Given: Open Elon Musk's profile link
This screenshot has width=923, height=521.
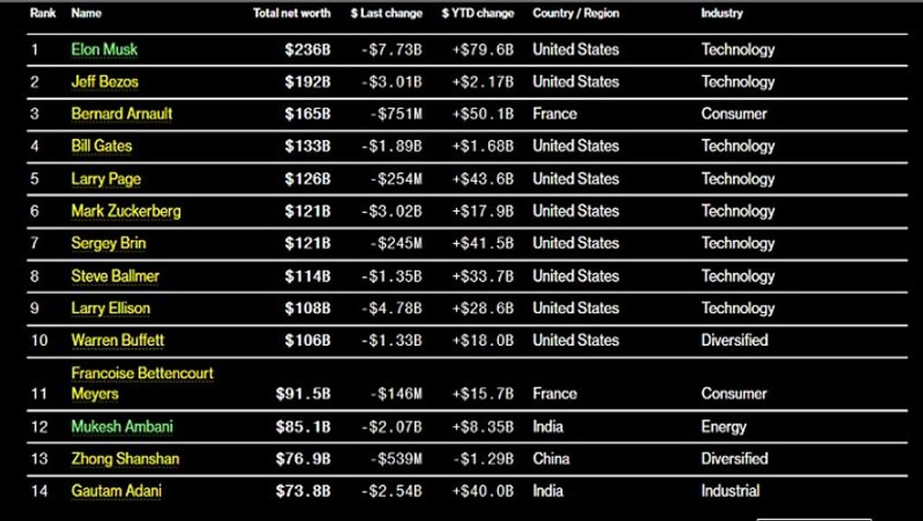Looking at the screenshot, I should click(104, 50).
